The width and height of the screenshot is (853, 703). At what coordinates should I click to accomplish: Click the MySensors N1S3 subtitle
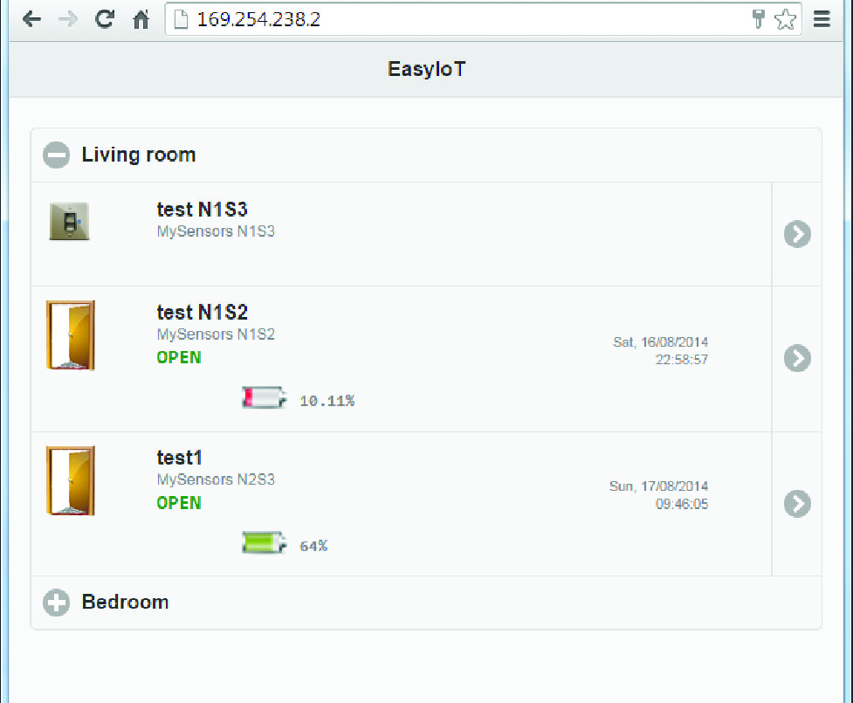[x=216, y=231]
